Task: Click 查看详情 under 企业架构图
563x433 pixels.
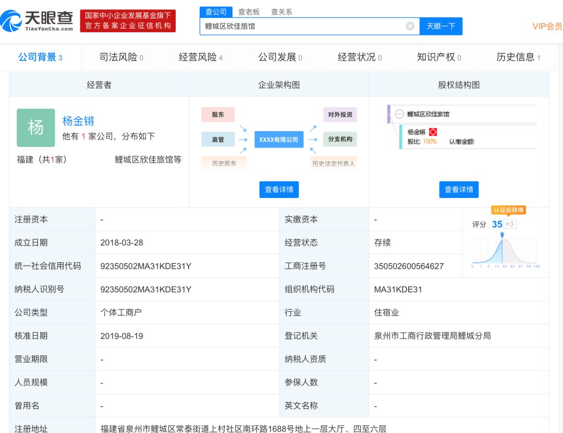Action: 279,190
